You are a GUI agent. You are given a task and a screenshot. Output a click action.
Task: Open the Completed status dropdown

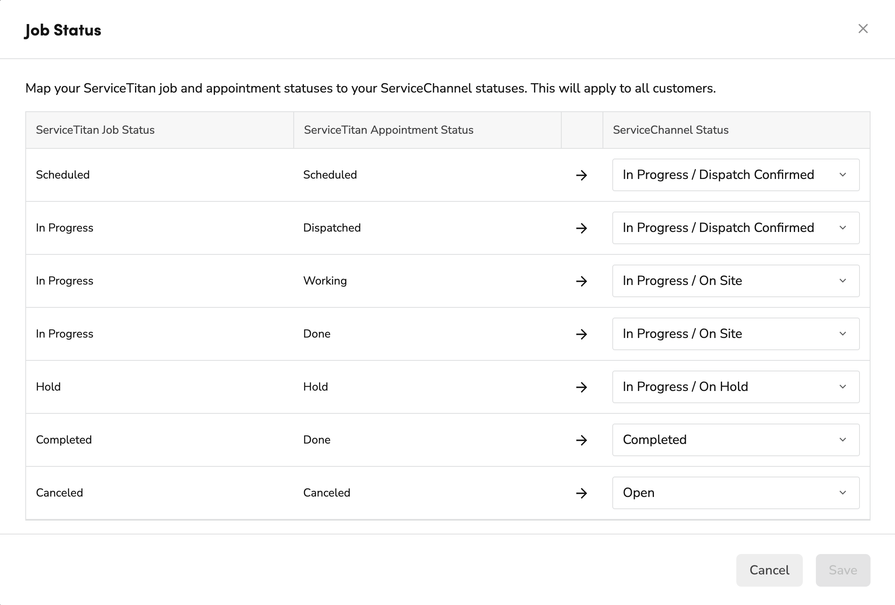[736, 440]
